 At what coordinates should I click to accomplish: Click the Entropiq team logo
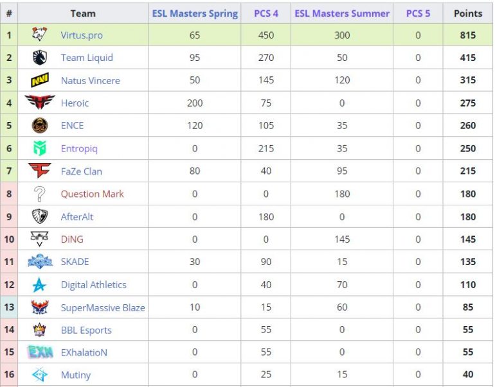coord(40,148)
